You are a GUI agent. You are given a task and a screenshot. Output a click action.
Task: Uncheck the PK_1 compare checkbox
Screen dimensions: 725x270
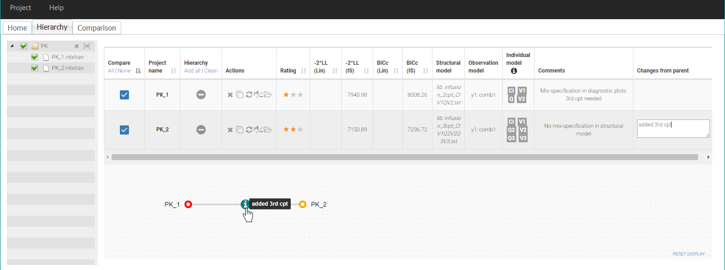click(x=124, y=95)
